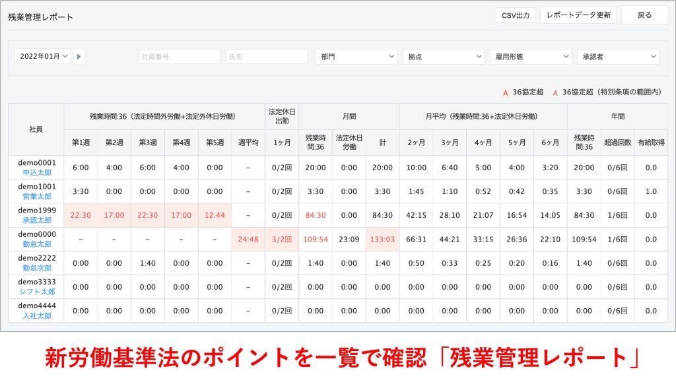Open employee link 営業太郎

(x=36, y=197)
